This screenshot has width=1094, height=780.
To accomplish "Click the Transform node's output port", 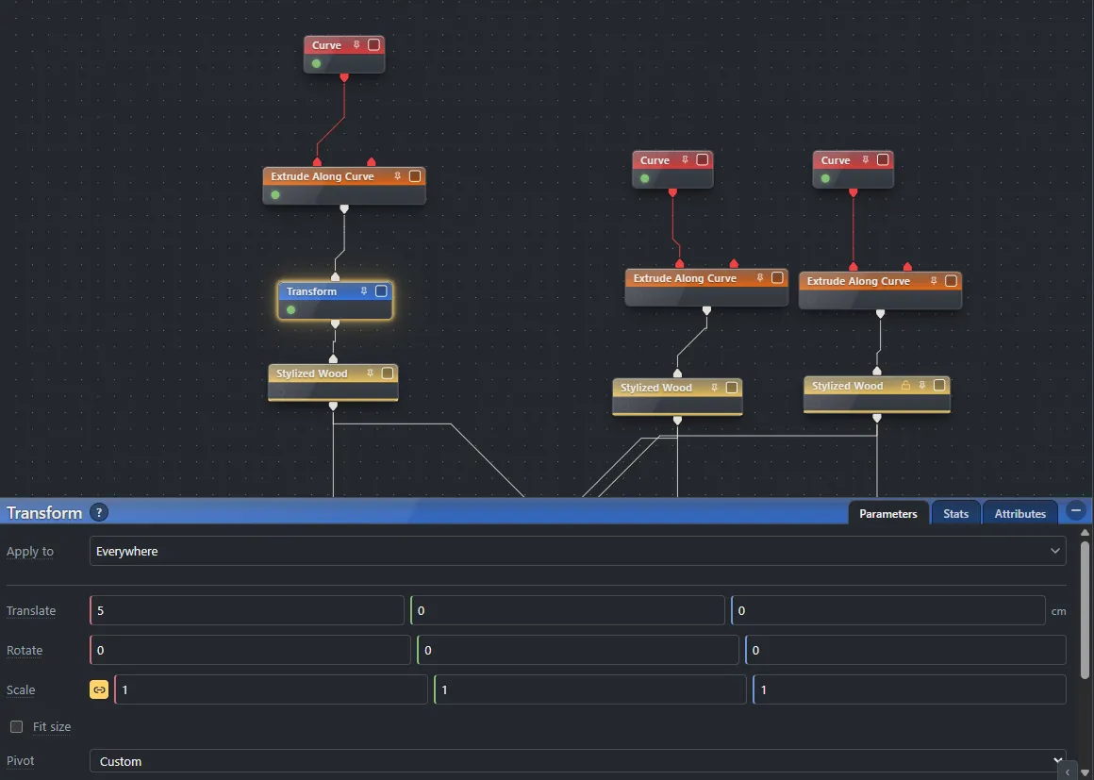I will [336, 324].
